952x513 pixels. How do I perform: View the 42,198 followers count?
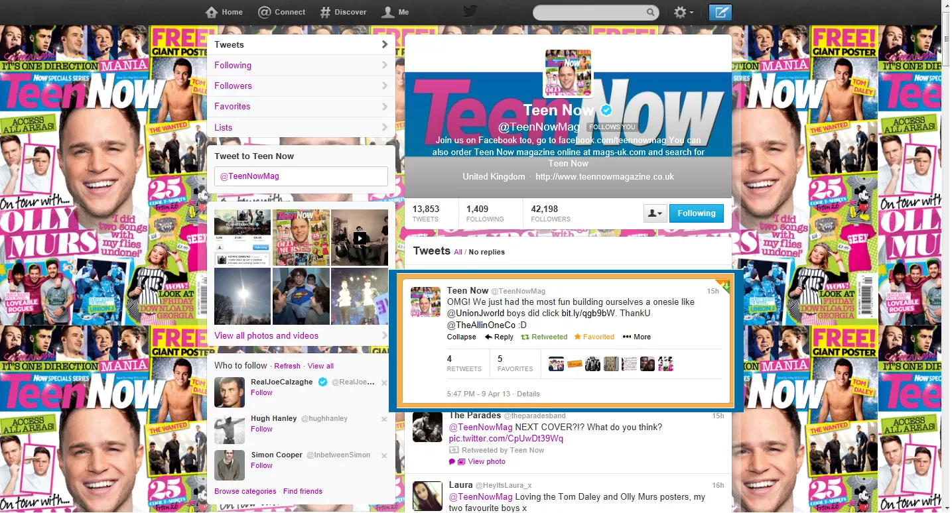coord(551,213)
